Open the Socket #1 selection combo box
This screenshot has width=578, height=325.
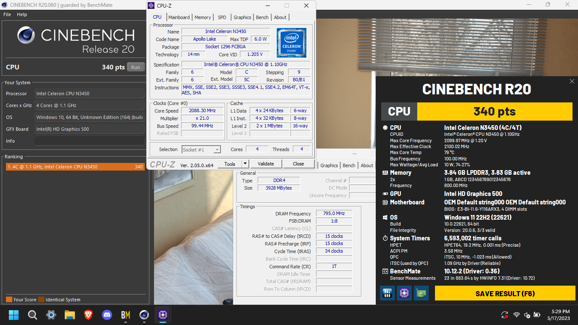click(x=201, y=149)
